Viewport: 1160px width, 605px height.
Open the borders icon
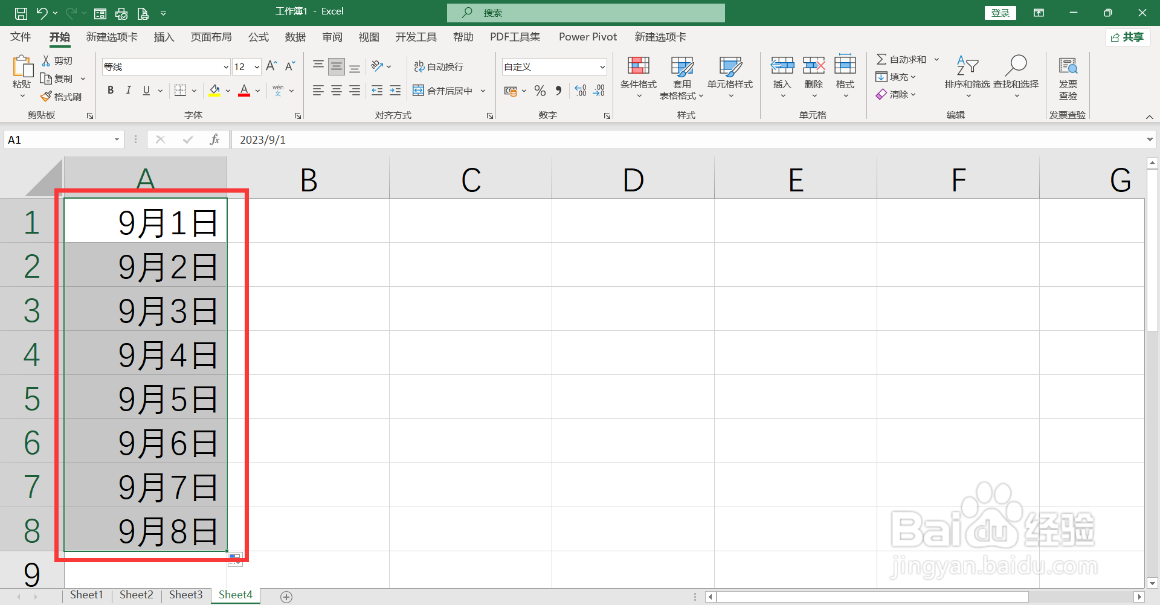[180, 91]
